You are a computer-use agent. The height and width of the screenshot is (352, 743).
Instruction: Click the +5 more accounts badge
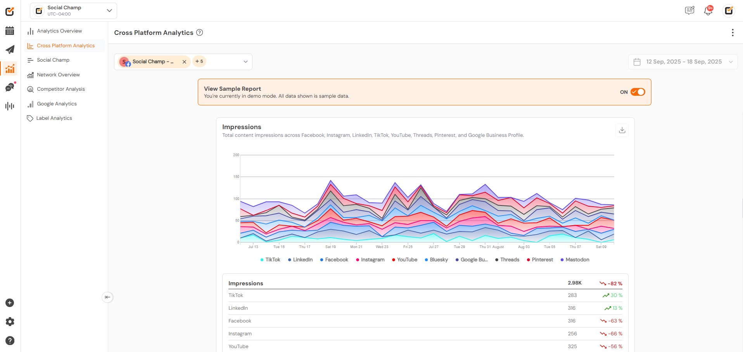click(x=199, y=61)
